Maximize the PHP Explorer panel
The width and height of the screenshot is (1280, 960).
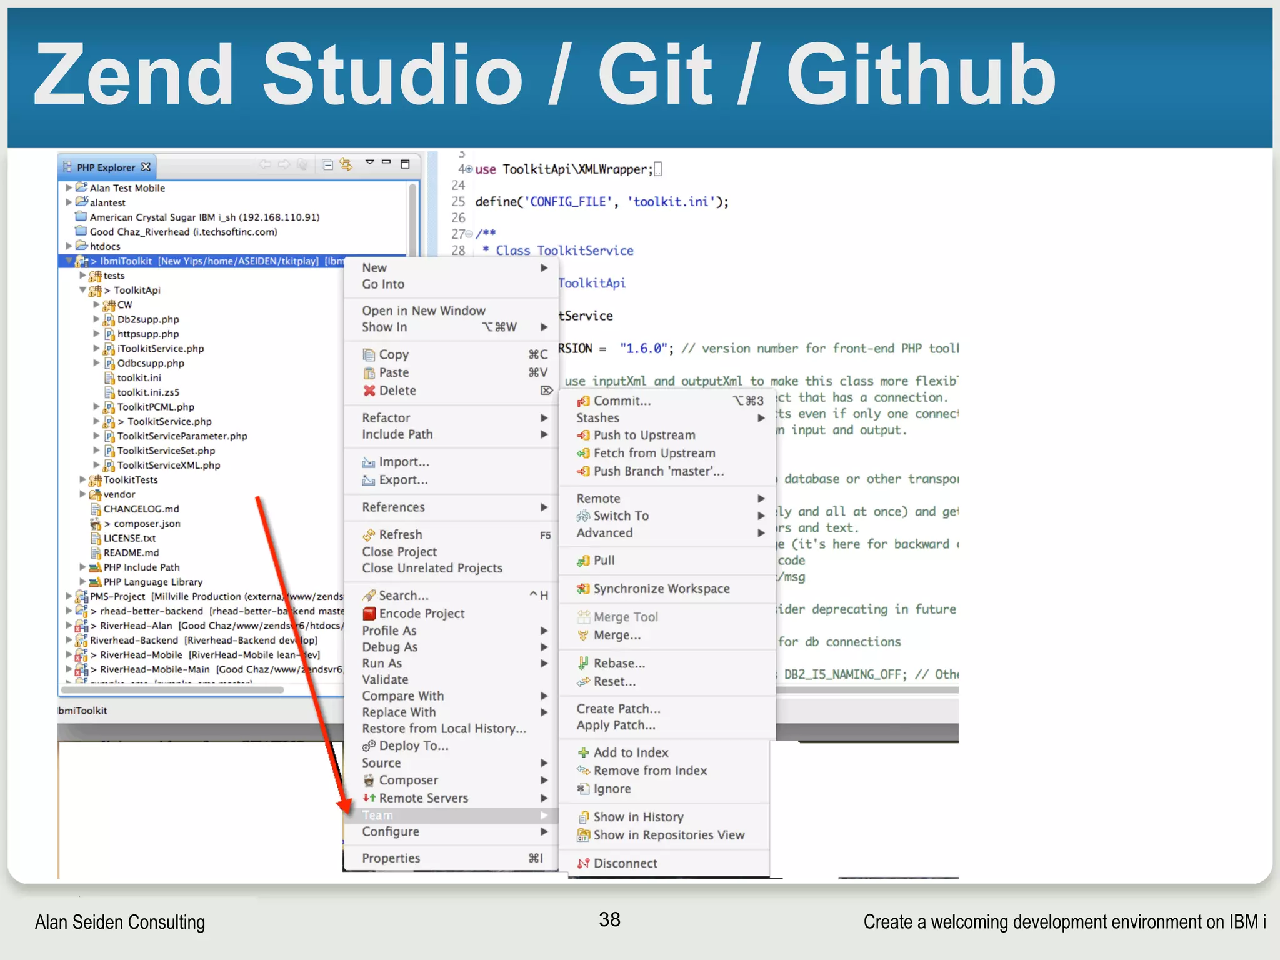pos(405,164)
